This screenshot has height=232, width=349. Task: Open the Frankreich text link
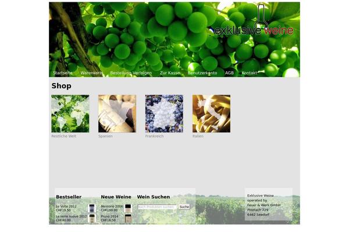pos(154,136)
